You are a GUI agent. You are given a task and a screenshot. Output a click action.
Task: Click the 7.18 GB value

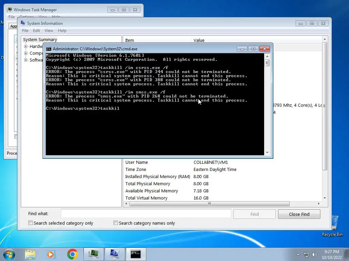tap(201, 191)
